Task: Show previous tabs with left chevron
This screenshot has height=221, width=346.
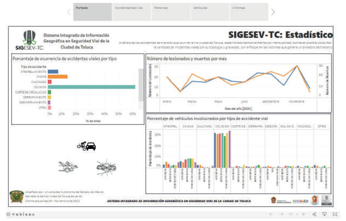Action: point(69,12)
